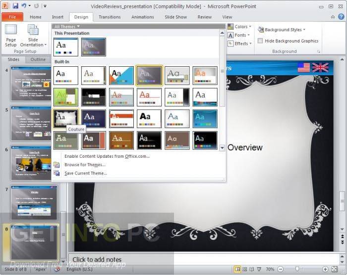Enable Hide Background Graphics checkbox
The width and height of the screenshot is (347, 275).
[x=260, y=41]
